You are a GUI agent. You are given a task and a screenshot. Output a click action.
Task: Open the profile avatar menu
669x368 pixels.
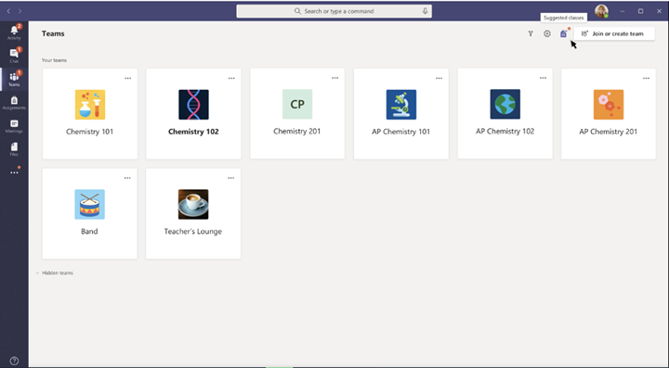click(x=601, y=11)
